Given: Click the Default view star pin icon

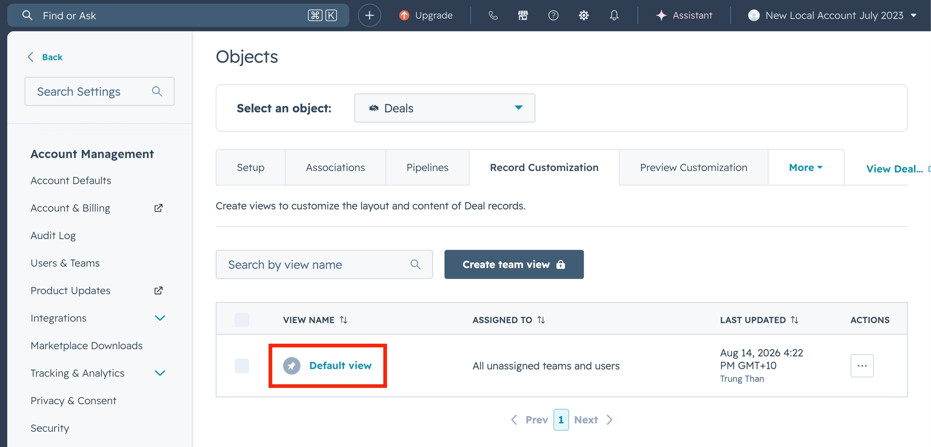Looking at the screenshot, I should [292, 366].
